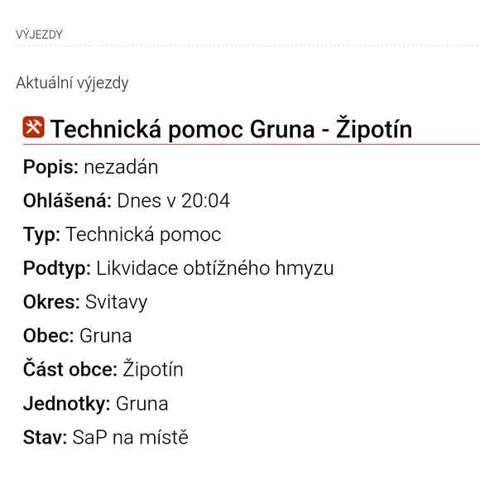Click the bold Stav: label
Viewport: 480px width, 480px height.
tap(45, 437)
